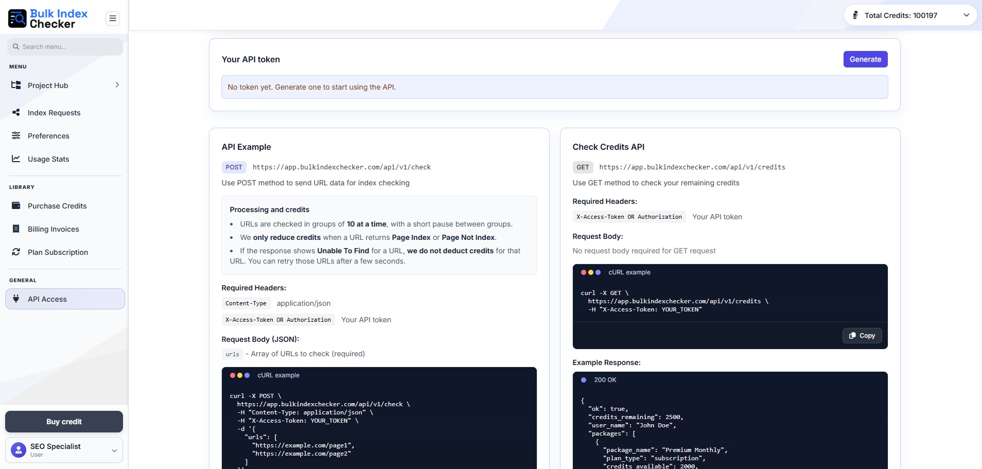The height and width of the screenshot is (469, 982).
Task: Go to Preferences page
Action: point(65,136)
